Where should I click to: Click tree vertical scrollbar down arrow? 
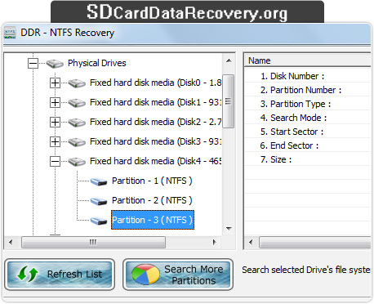click(229, 228)
